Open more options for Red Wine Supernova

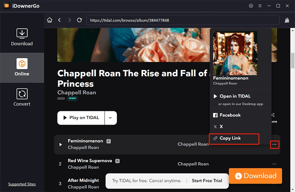(274, 164)
